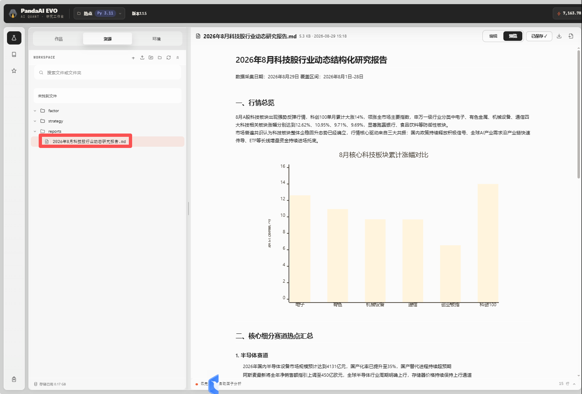This screenshot has height=394, width=582.
Task: Click the WORKSPACE section label
Action: 44,57
